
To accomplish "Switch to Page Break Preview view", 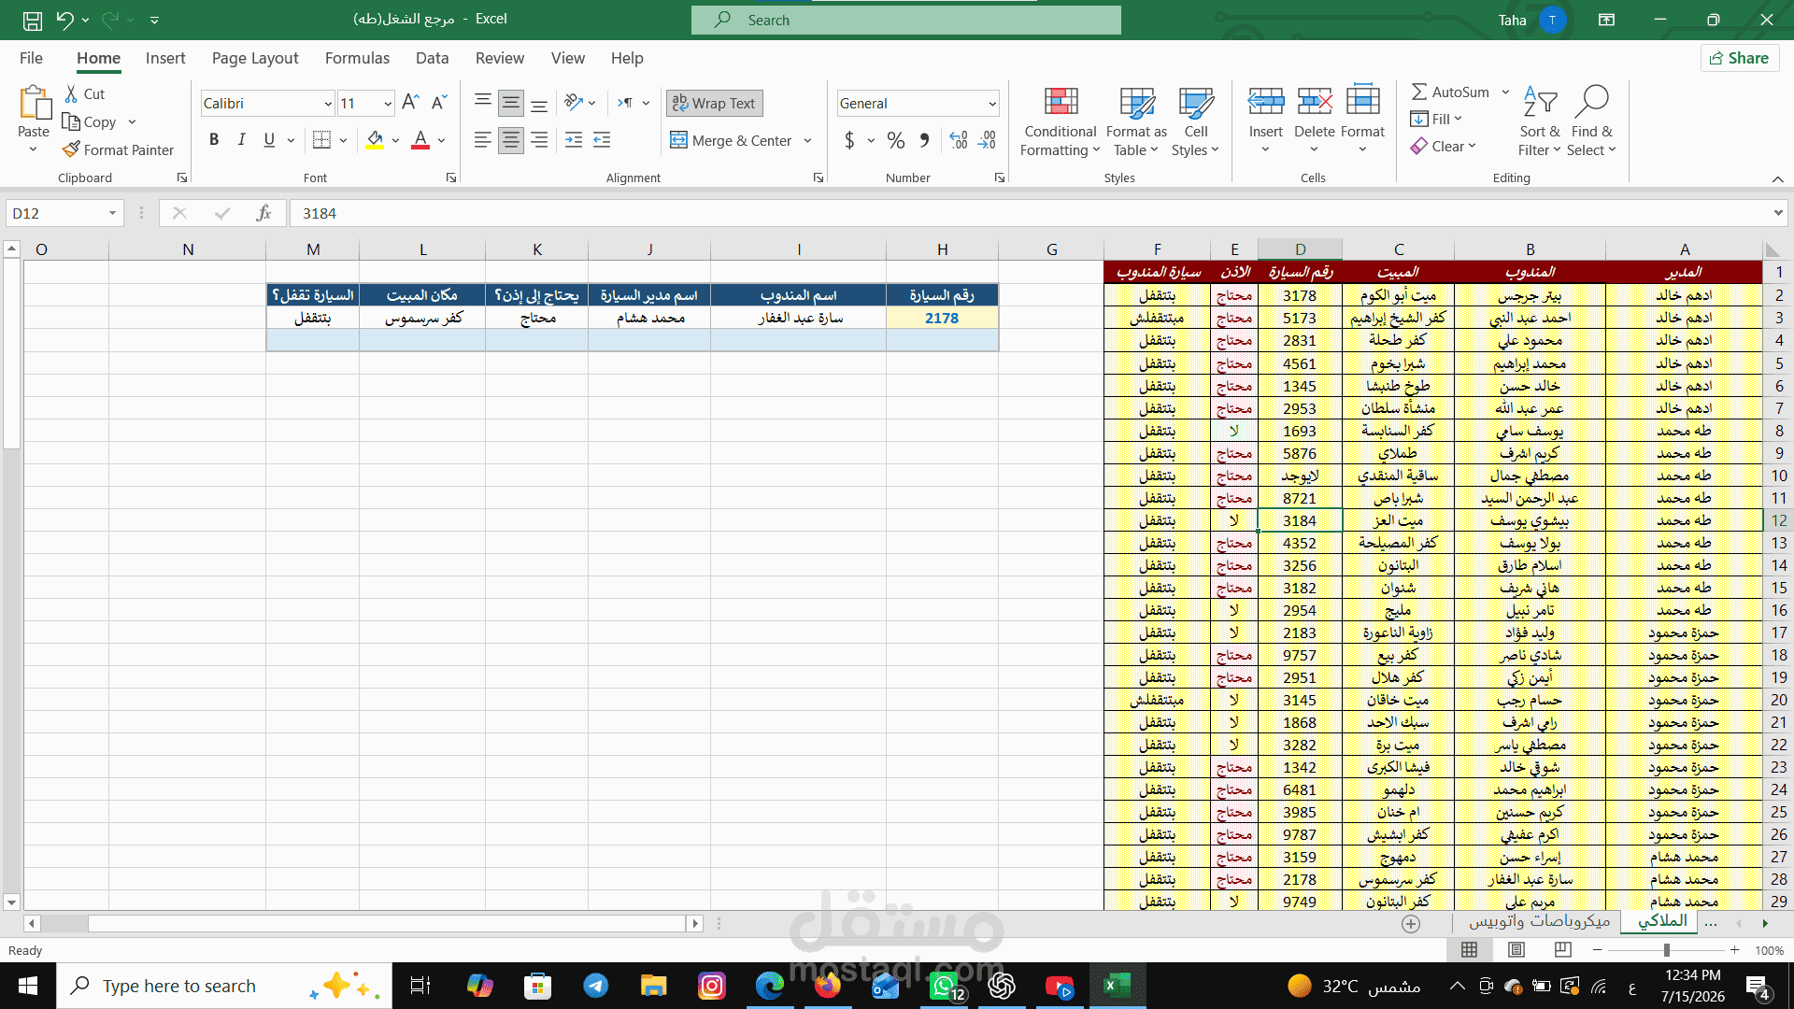I will coord(1562,949).
